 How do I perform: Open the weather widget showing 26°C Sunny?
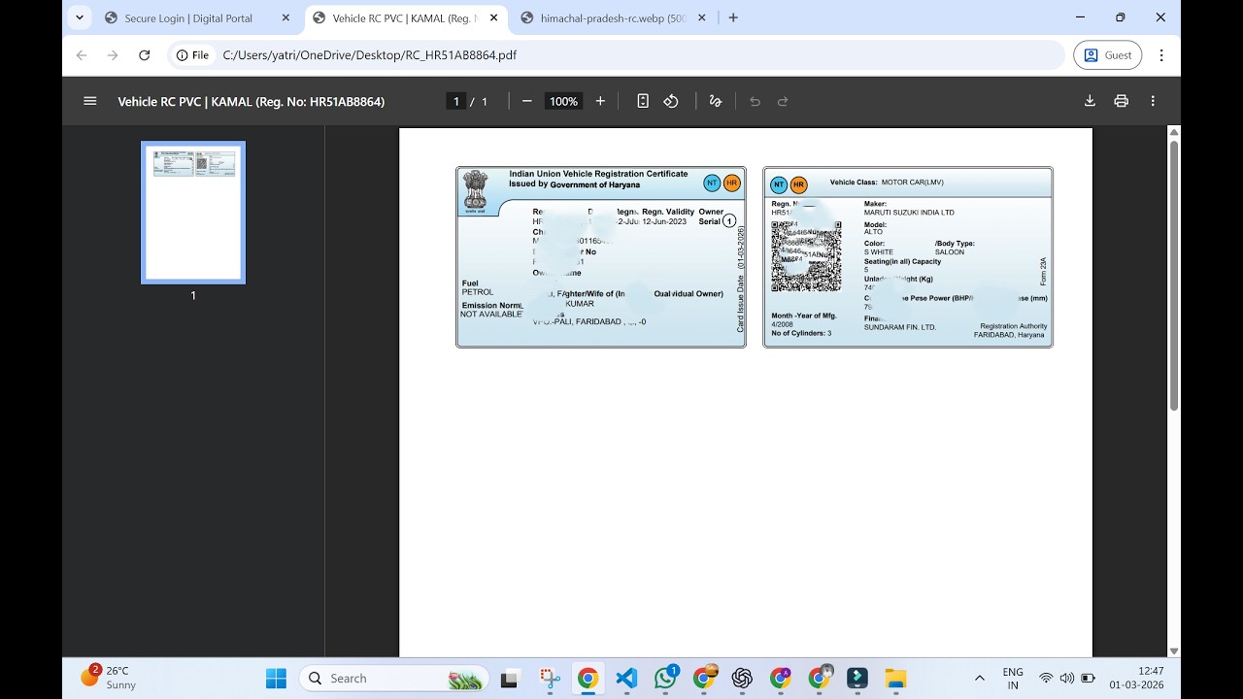pos(110,678)
